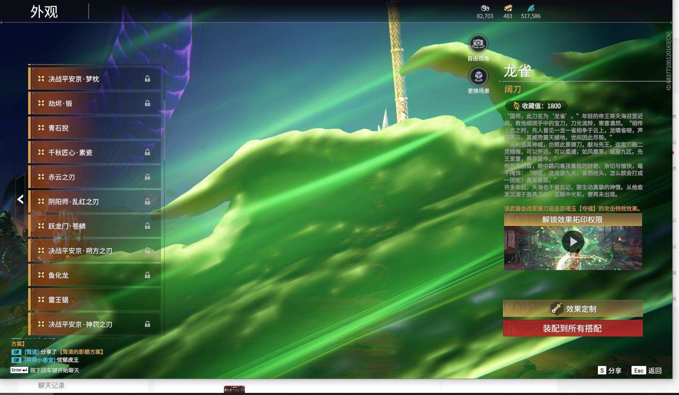Image resolution: width=679 pixels, height=395 pixels.
Task: Click the lock icon on 千秋匠心·素瓷
Action: pyautogui.click(x=147, y=152)
